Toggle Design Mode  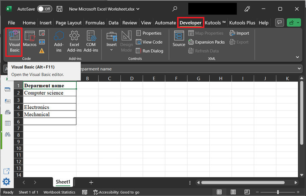coord(126,41)
